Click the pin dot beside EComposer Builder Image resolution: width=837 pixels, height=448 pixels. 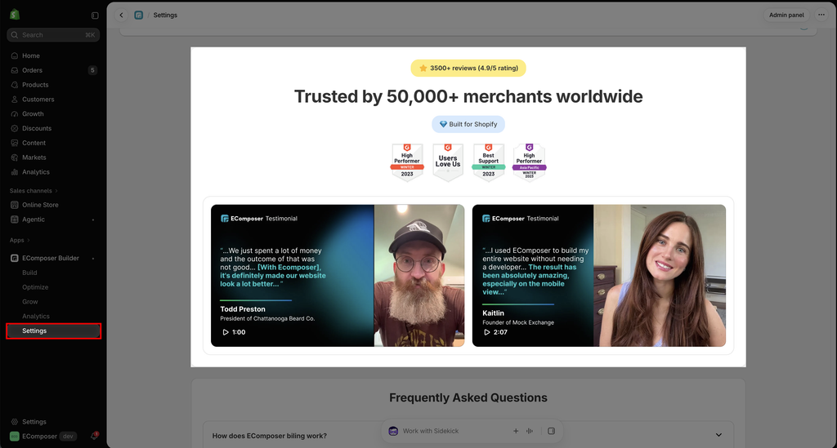93,259
